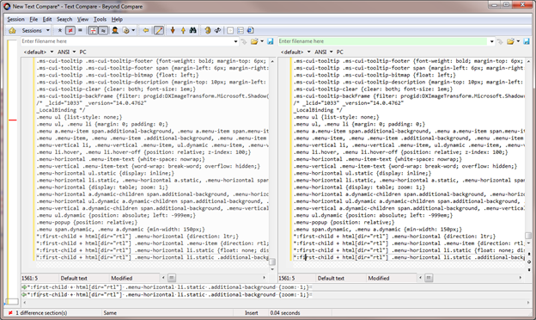Viewport: 536px width, 320px height.
Task: Open Find with binoculars icon
Action: coord(192,30)
